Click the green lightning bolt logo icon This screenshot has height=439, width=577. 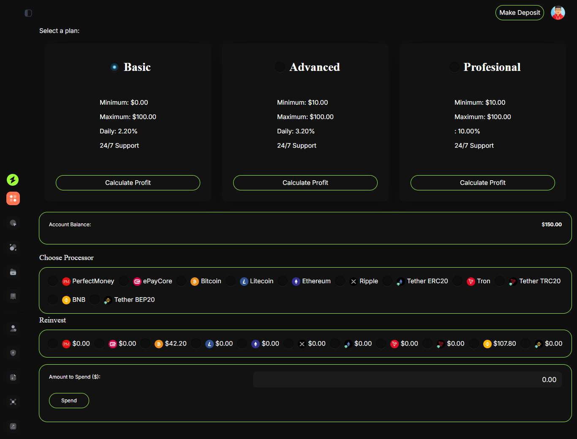(x=13, y=180)
